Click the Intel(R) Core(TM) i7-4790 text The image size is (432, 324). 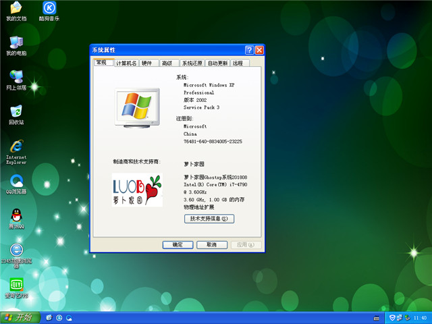click(x=215, y=184)
